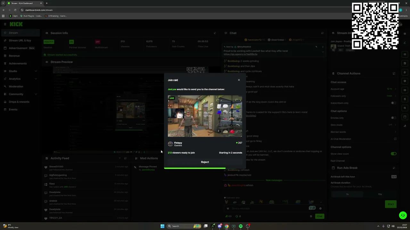Open the raid target stream thumbnail
This screenshot has height=230, width=410.
point(205,116)
